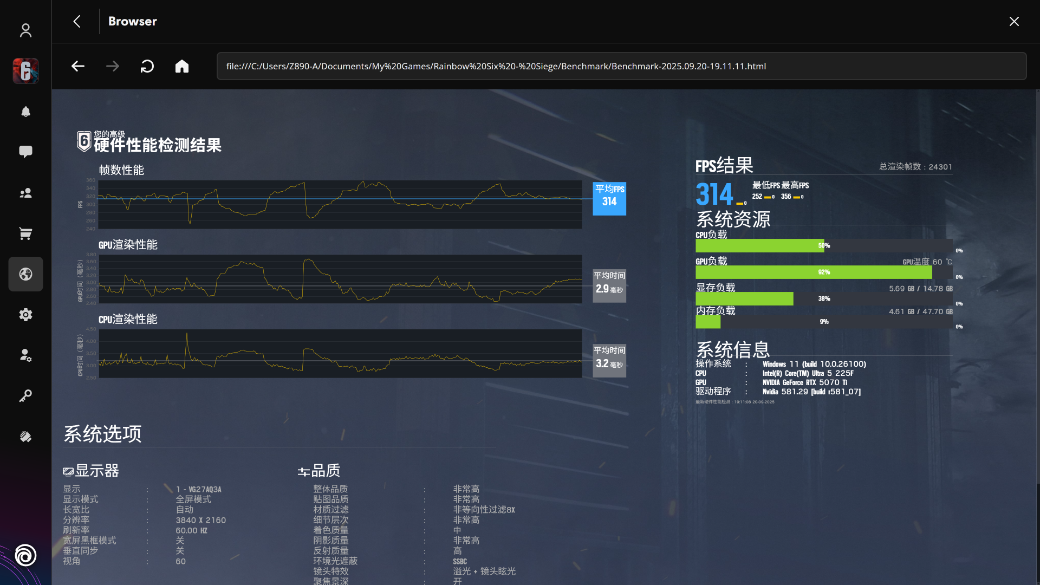Select the browser globe icon in sidebar
Viewport: 1040px width, 585px height.
point(25,274)
